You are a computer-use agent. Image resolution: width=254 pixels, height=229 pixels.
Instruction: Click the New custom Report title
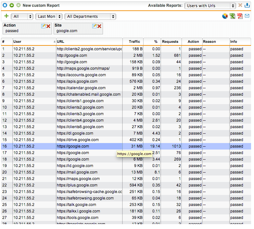point(41,6)
